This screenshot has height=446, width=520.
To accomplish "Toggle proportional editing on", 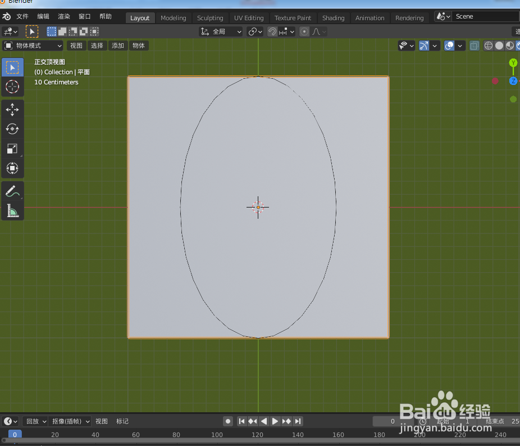I will 304,31.
